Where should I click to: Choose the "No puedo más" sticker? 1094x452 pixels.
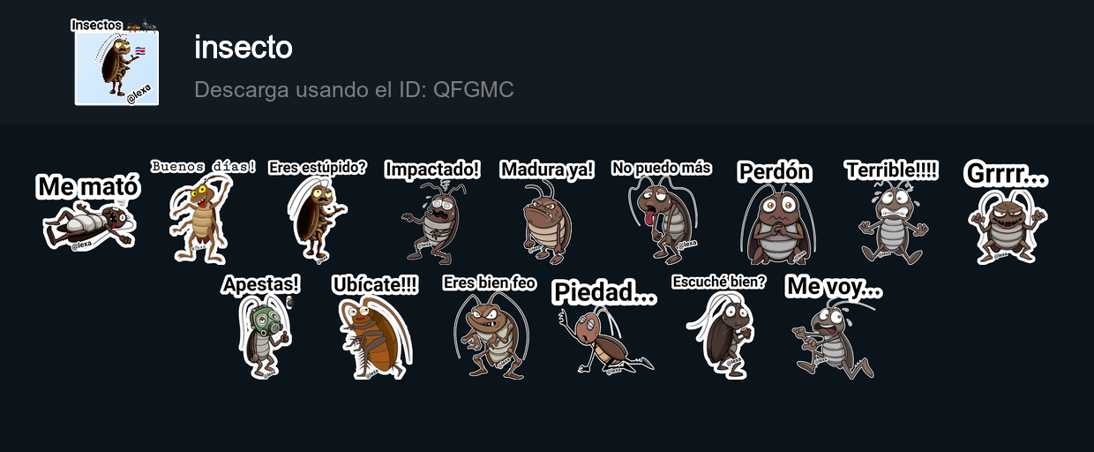point(662,212)
